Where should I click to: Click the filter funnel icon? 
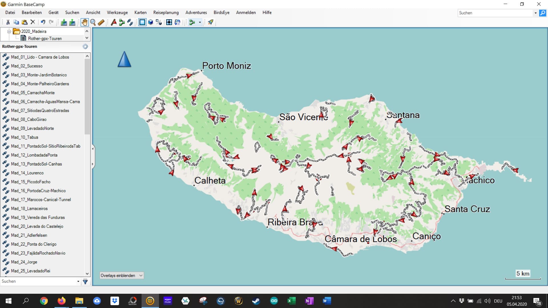tap(85, 281)
